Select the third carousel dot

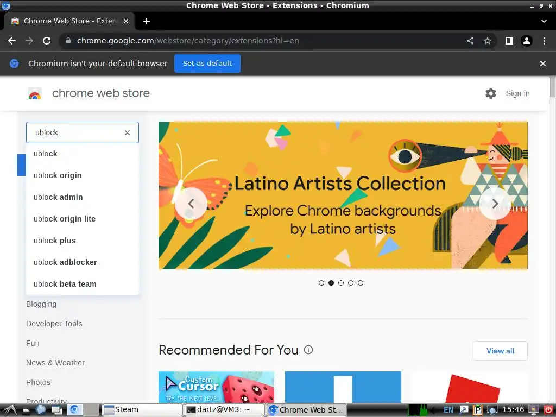(x=341, y=283)
